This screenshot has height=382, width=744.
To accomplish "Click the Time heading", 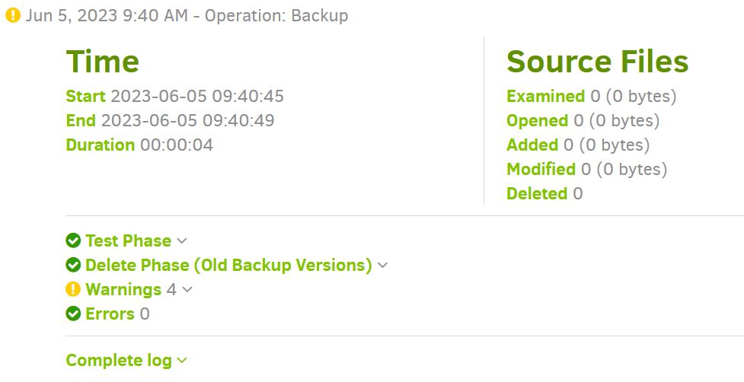I will (103, 62).
